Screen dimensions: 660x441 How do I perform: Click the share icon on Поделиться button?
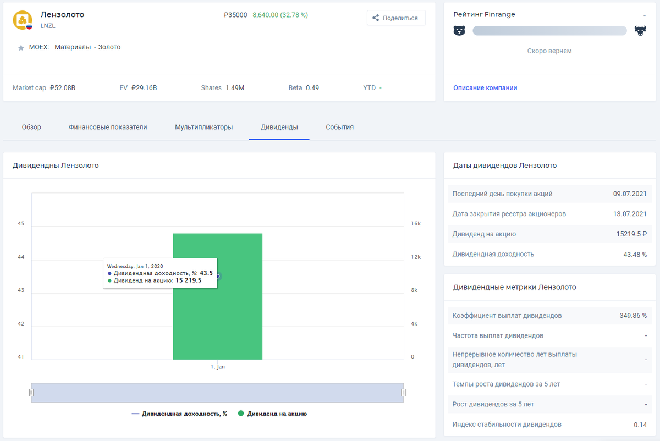point(377,18)
